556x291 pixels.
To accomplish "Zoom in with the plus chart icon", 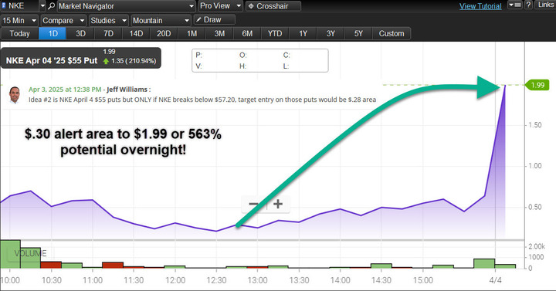I will click(278, 204).
